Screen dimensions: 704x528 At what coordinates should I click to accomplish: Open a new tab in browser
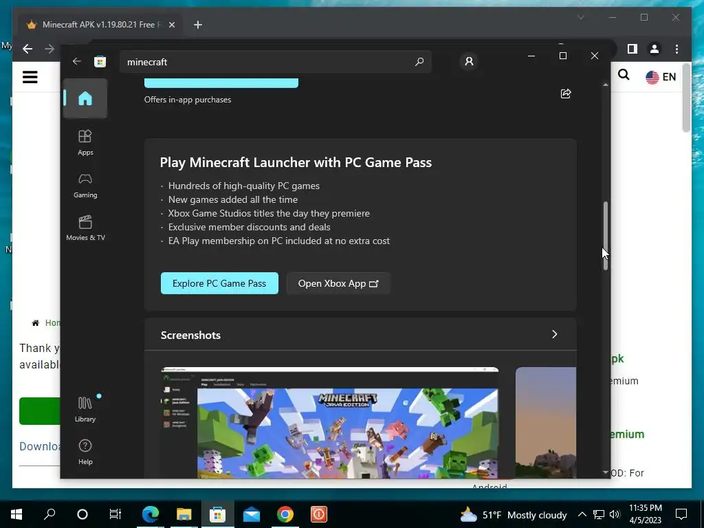(x=197, y=25)
